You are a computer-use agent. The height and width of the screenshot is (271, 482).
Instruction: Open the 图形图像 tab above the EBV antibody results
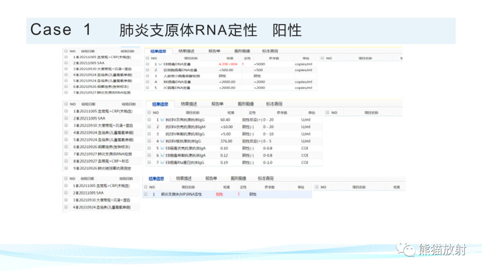(x=246, y=104)
